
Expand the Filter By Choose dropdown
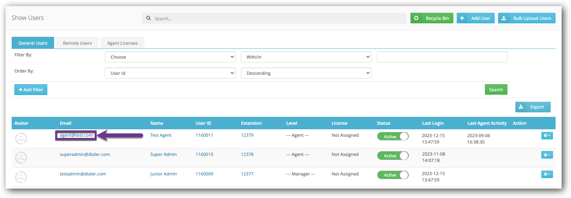170,57
